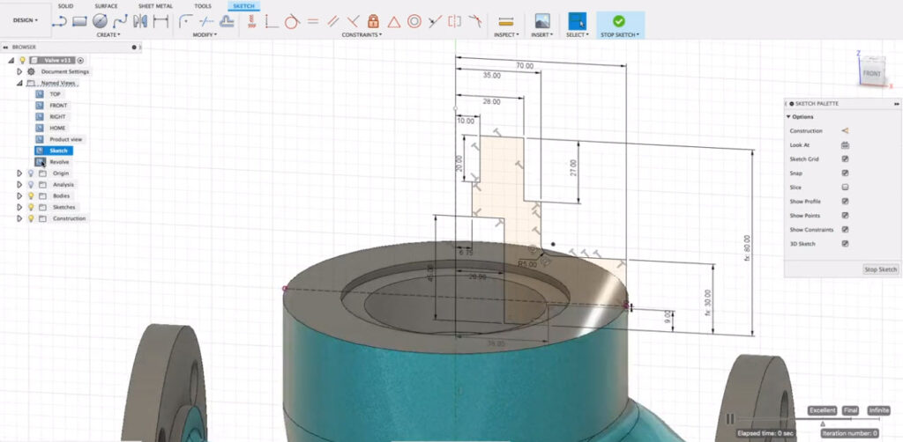Switch to the Surface tab

point(106,6)
